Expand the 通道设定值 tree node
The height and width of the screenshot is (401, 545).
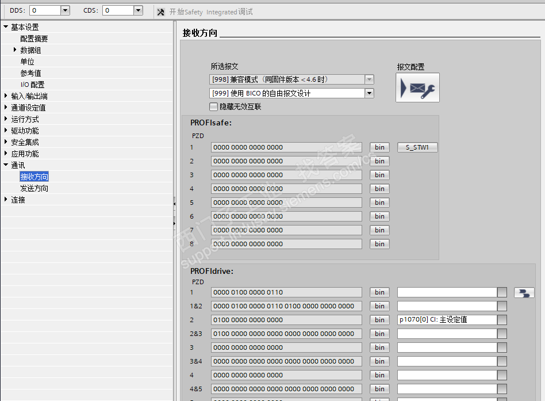(x=6, y=107)
